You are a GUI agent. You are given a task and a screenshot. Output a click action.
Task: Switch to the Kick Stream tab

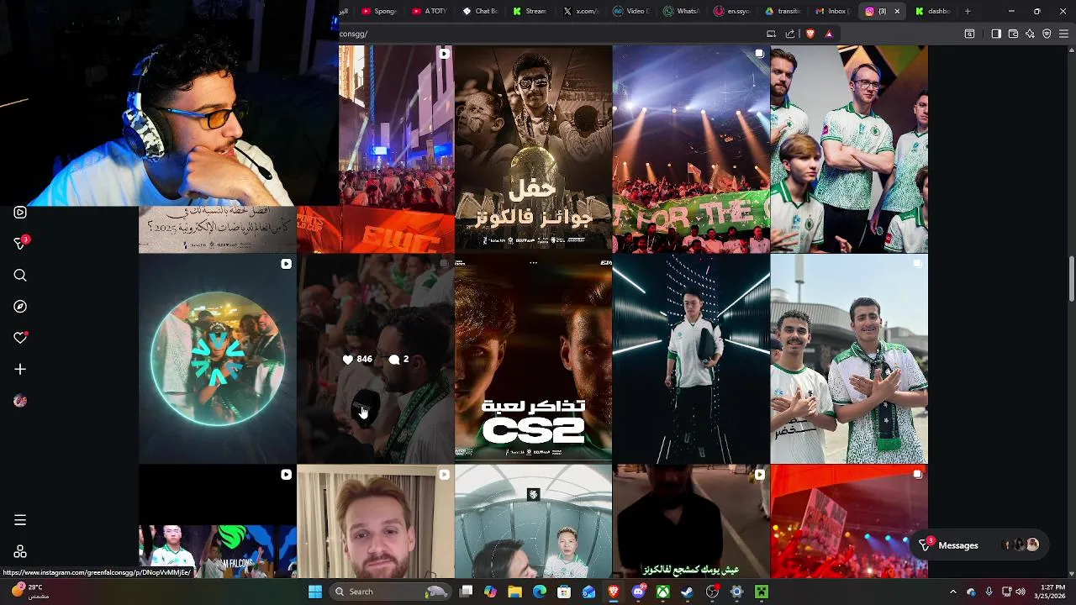pos(530,11)
